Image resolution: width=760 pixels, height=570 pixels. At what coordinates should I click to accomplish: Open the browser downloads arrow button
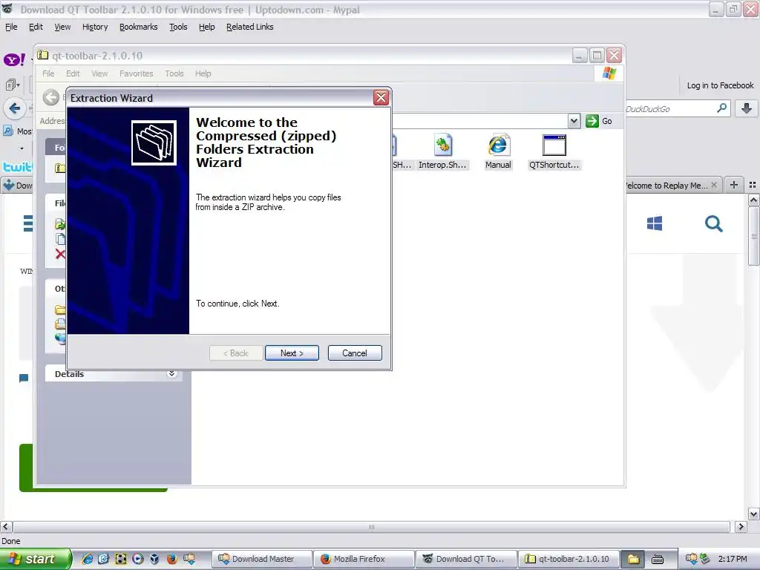pos(747,108)
